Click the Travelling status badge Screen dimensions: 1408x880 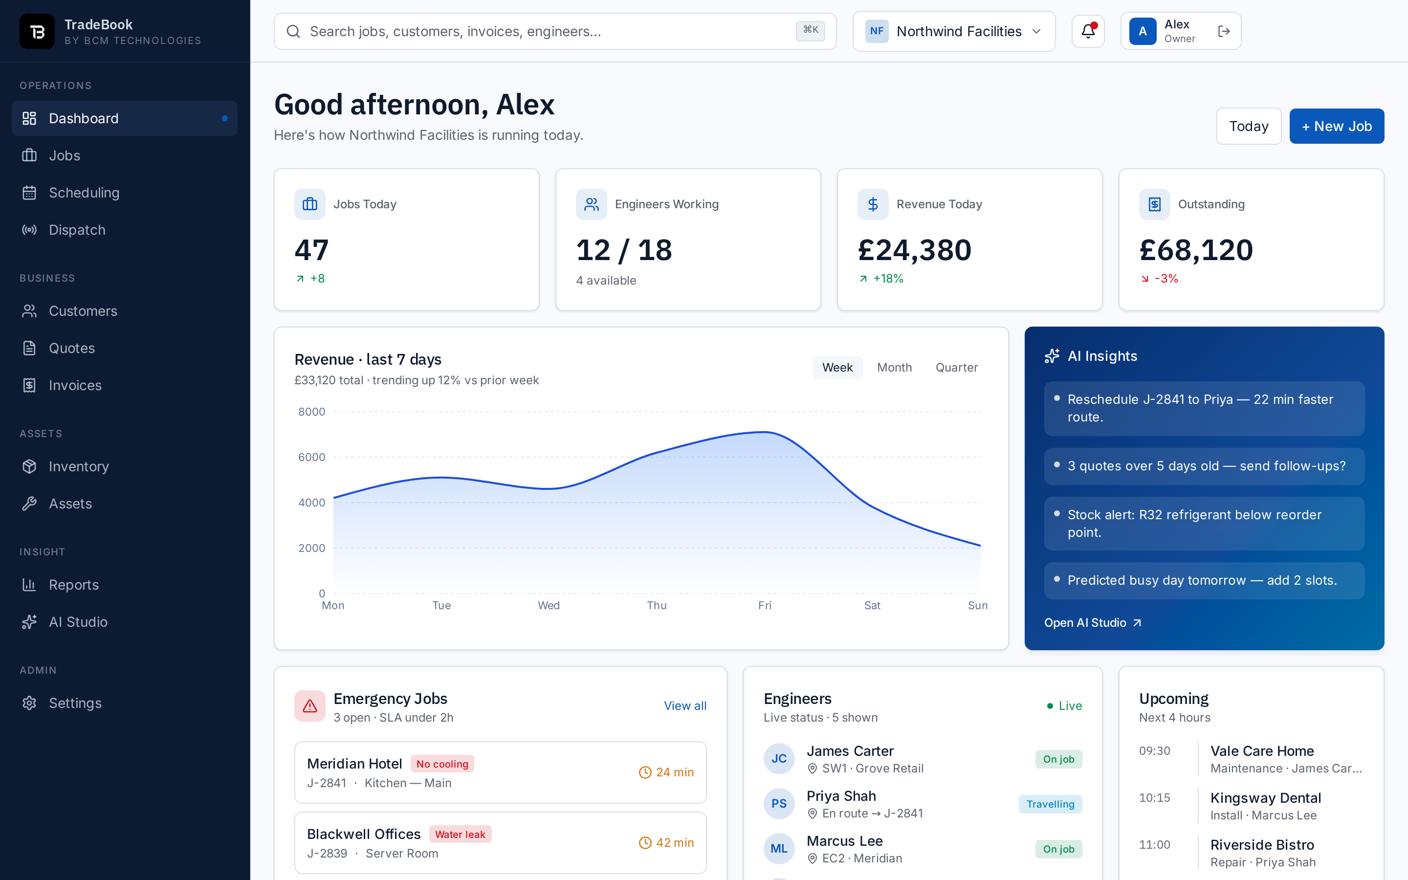pyautogui.click(x=1050, y=804)
